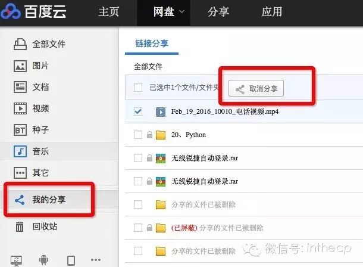Open the 视频 category icon
This screenshot has height=267, width=363.
[x=20, y=108]
